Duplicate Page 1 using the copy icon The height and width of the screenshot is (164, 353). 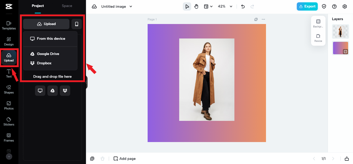pos(256,19)
